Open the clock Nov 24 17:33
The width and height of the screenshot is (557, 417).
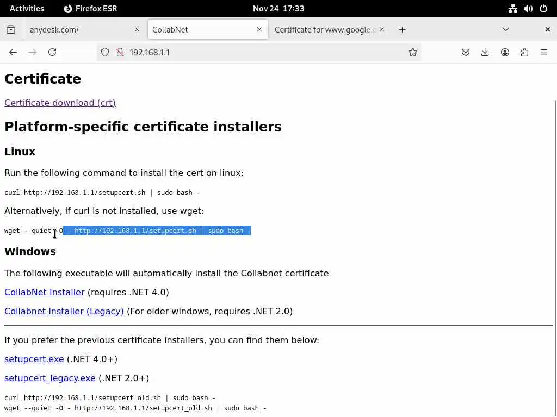click(278, 9)
